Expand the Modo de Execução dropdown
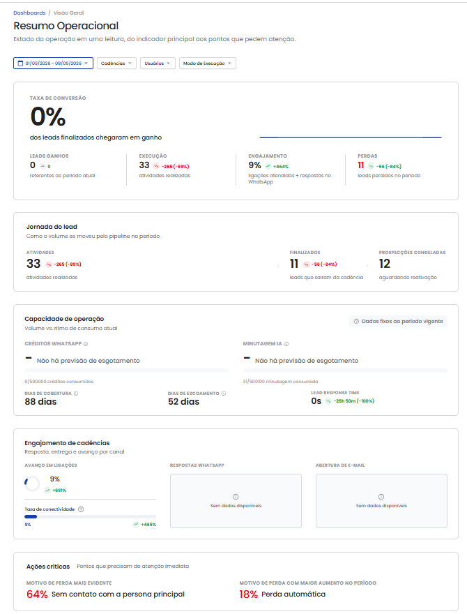This screenshot has height=614, width=467. 207,63
